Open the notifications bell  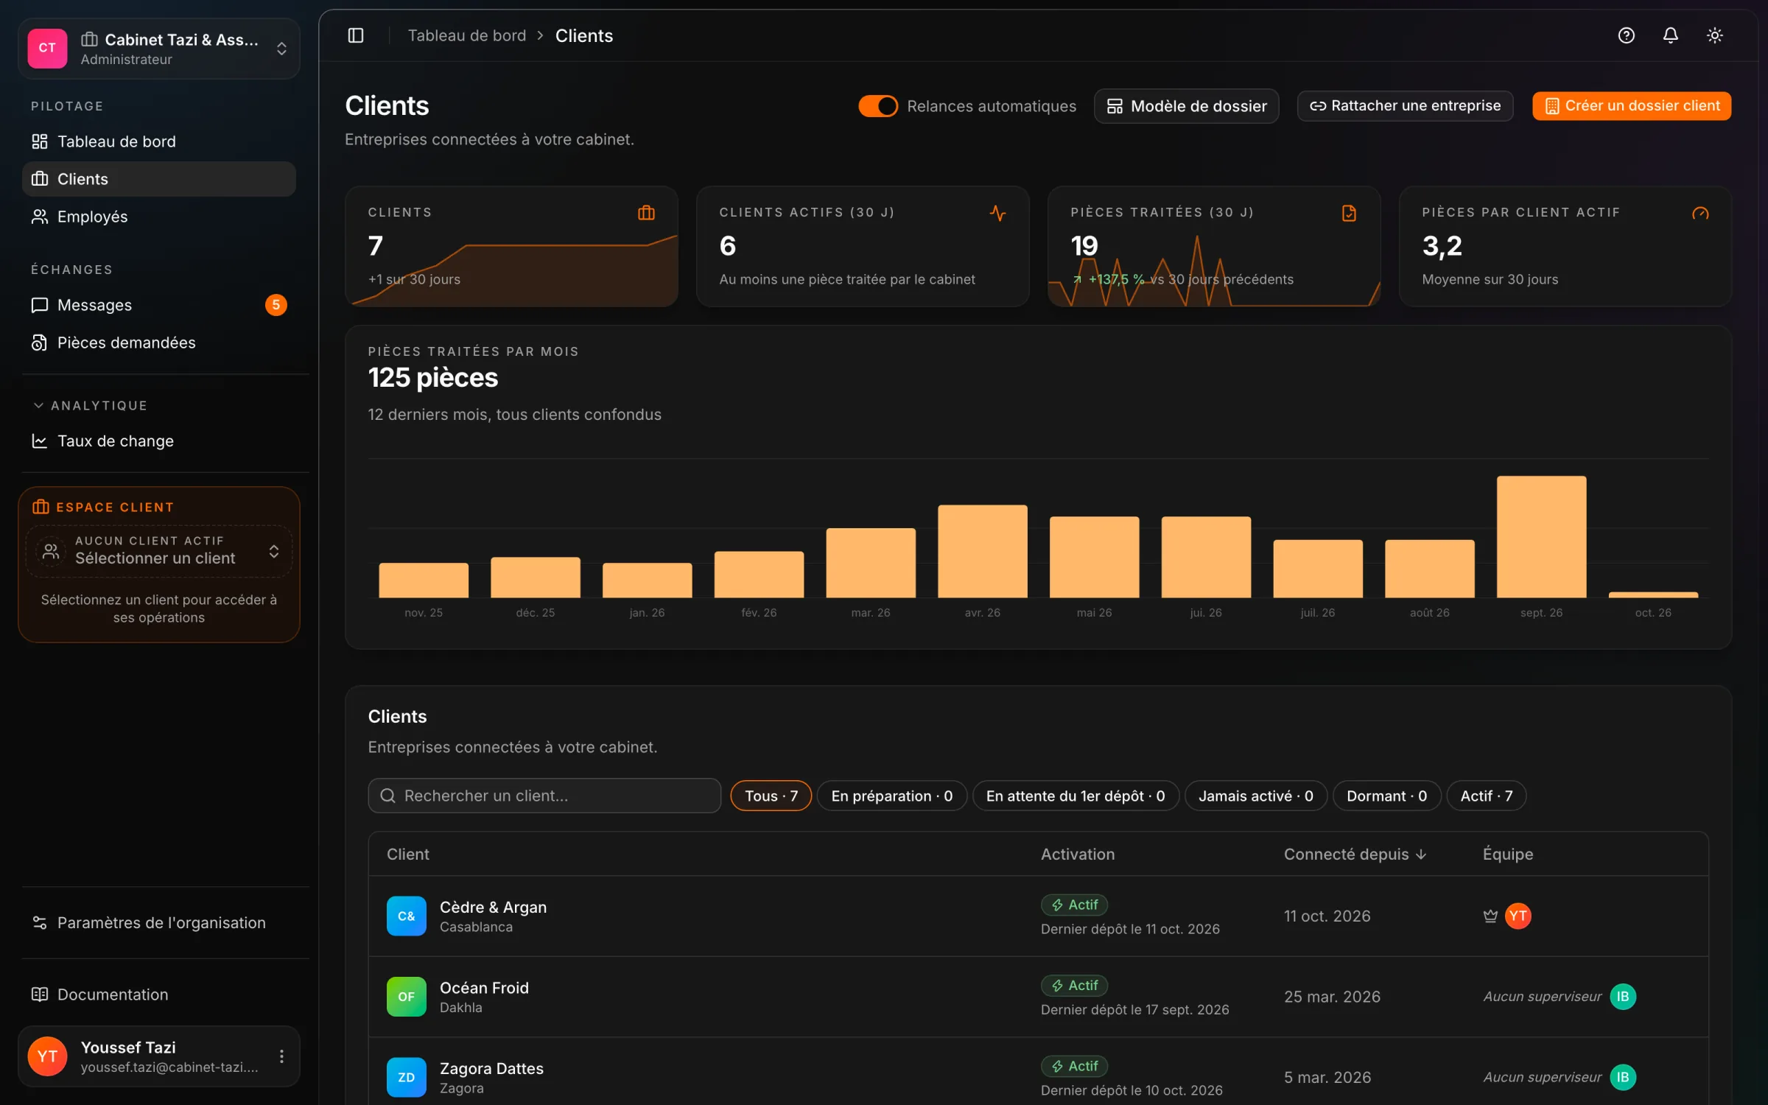click(1671, 35)
